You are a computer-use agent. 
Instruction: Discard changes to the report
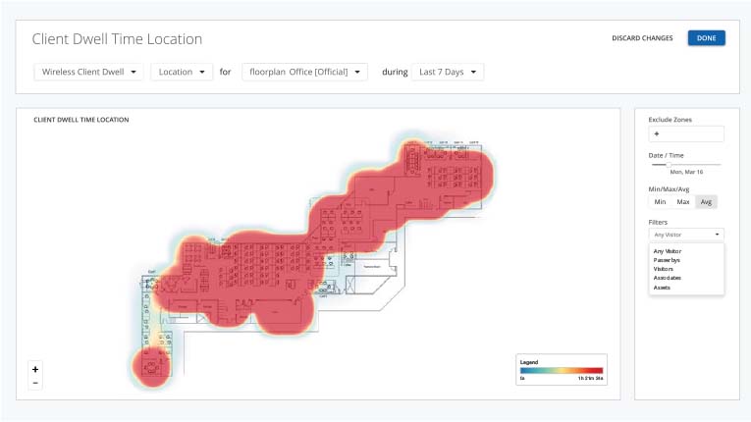point(642,38)
